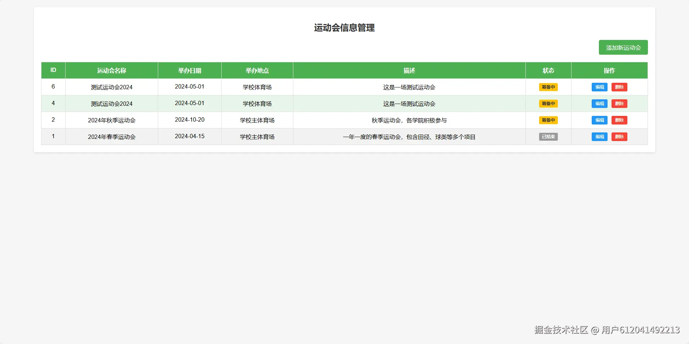Screen dimensions: 689x344
Task: Click 学校体育场 in the ID 6 row
Action: 257,87
